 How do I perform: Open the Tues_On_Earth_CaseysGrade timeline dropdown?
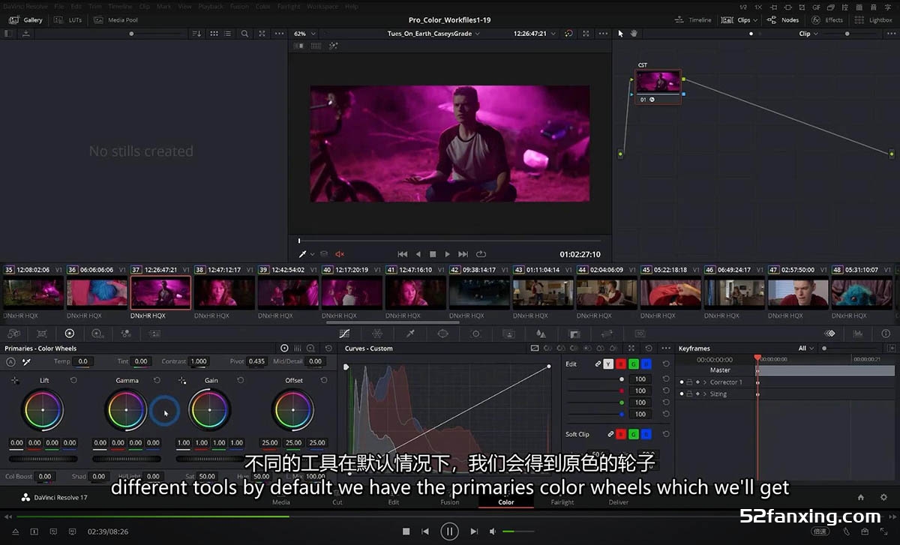pyautogui.click(x=434, y=34)
